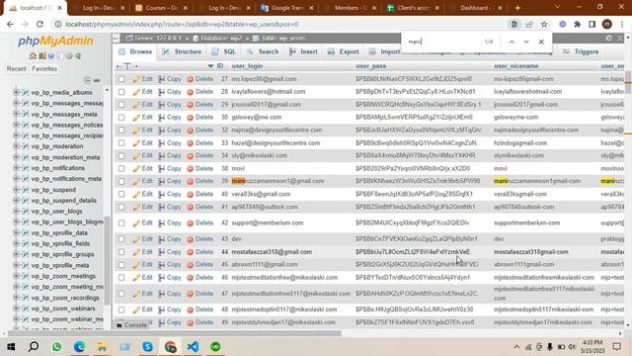632x356 pixels.
Task: Expand the wp_bp_user_blogs tree node
Action: pyautogui.click(x=16, y=211)
